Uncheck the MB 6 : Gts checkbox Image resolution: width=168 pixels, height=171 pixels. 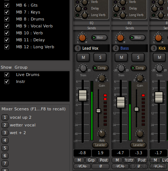7,5
